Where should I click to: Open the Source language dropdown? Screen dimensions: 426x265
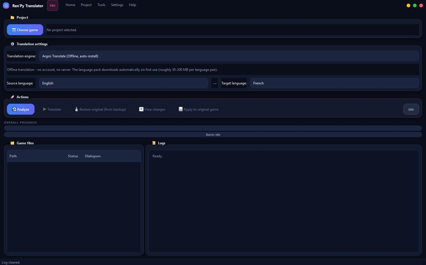123,83
